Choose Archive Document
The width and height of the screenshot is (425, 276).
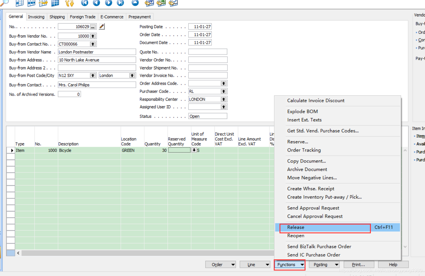[x=338, y=169]
